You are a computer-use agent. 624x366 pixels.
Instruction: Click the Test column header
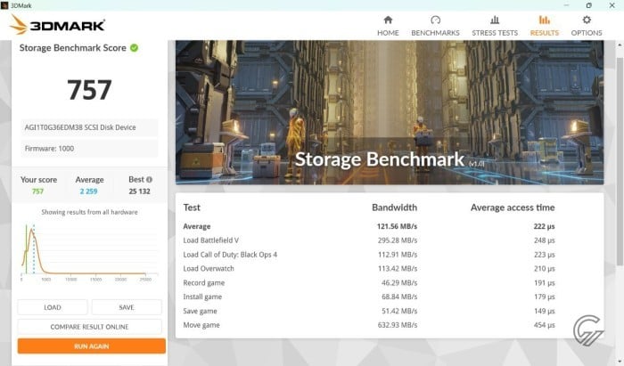[x=192, y=207]
